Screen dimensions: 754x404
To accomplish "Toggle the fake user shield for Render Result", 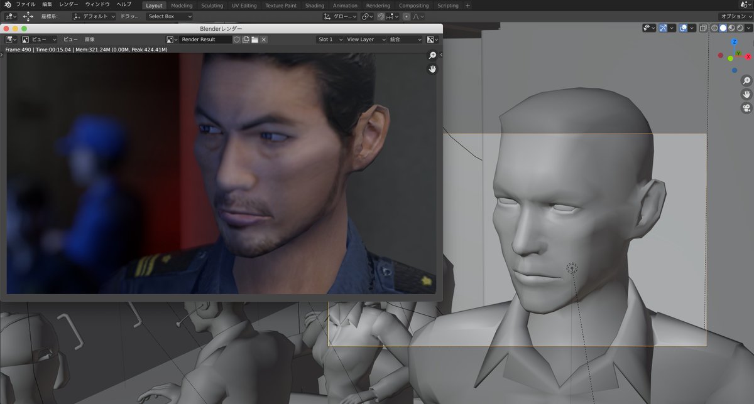I will point(236,39).
